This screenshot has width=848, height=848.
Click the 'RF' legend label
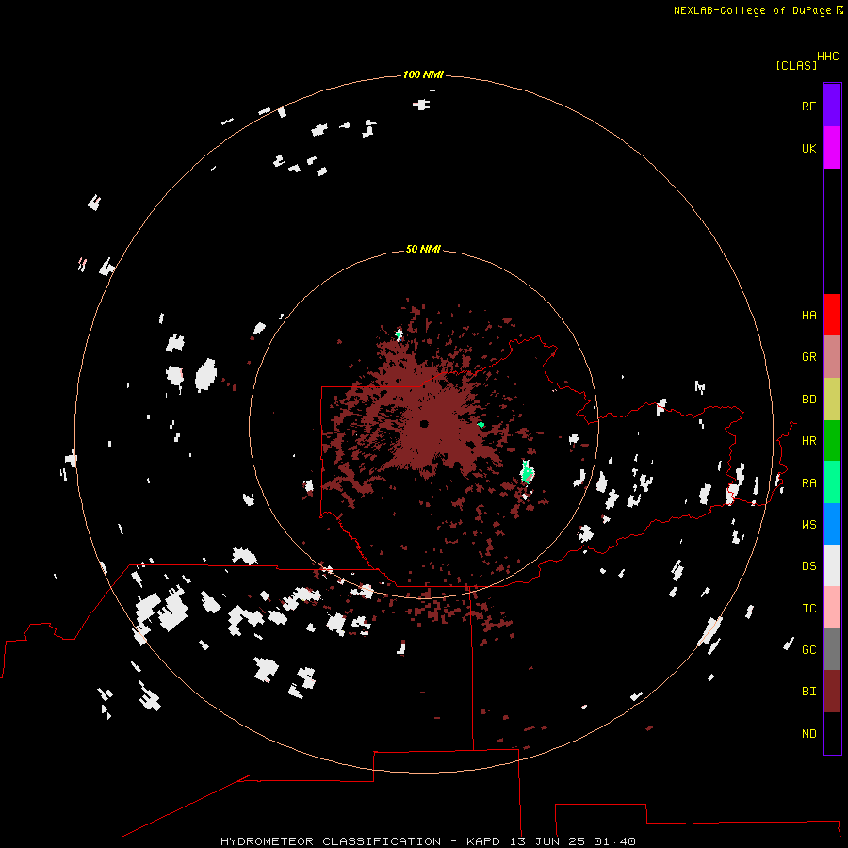[x=808, y=106]
